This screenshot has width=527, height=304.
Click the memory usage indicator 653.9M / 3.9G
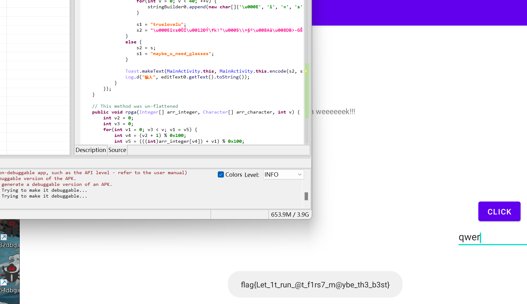[x=290, y=214]
